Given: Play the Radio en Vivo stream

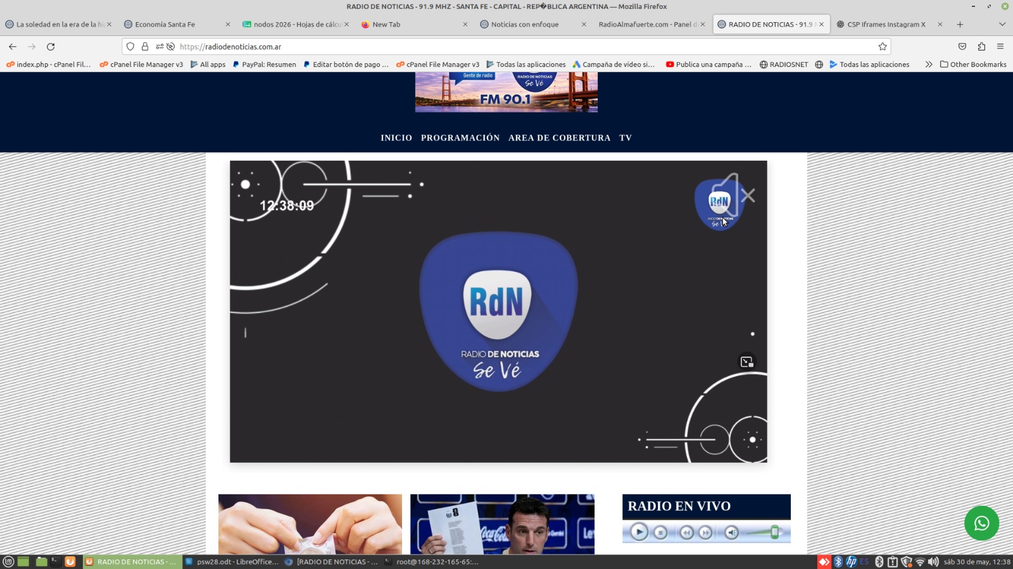Looking at the screenshot, I should [x=639, y=532].
